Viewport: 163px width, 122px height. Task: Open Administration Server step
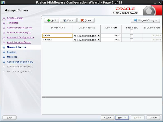[19, 42]
